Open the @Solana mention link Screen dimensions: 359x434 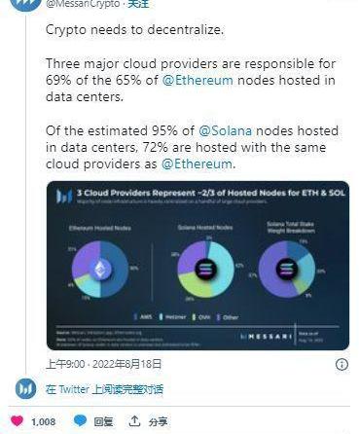coord(225,130)
